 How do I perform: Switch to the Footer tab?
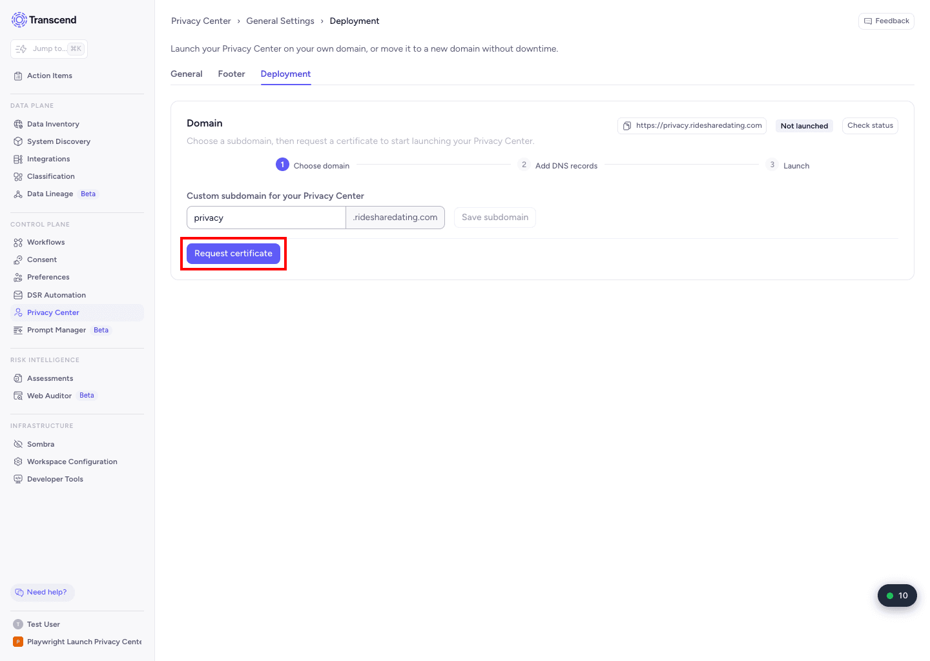[x=231, y=74]
